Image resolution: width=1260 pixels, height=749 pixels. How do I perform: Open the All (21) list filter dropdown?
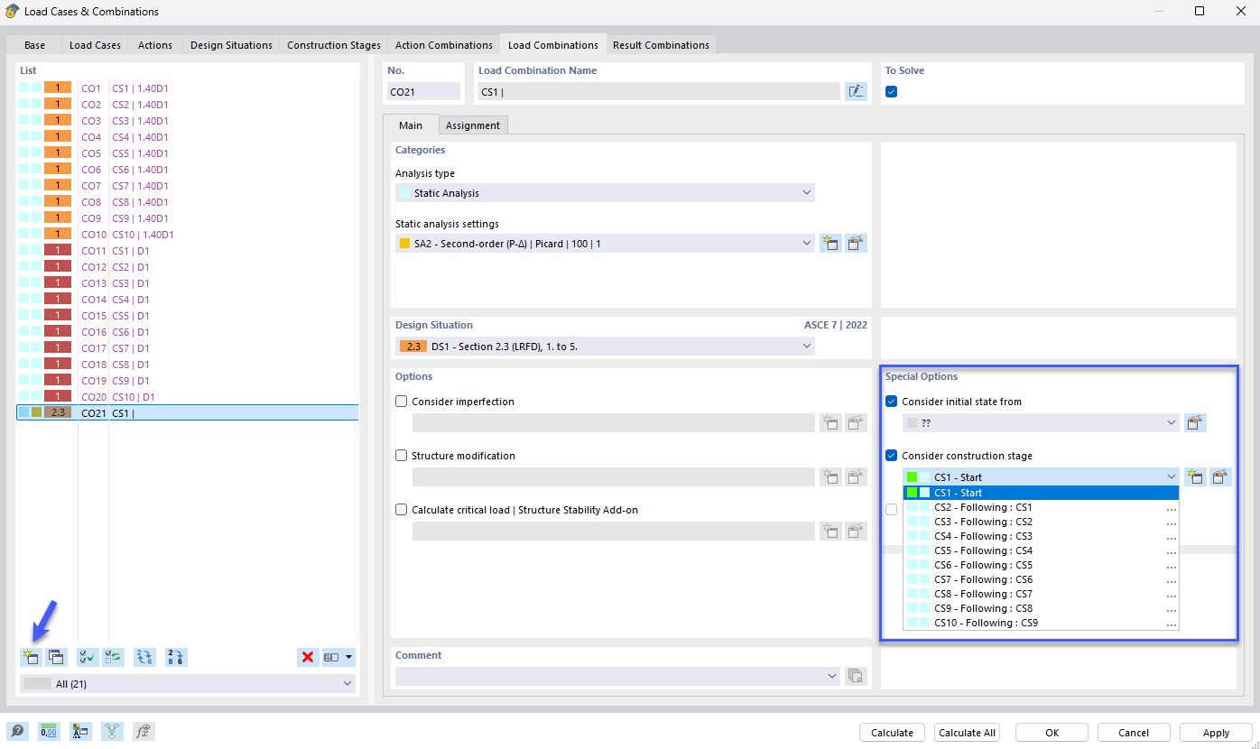pyautogui.click(x=188, y=684)
